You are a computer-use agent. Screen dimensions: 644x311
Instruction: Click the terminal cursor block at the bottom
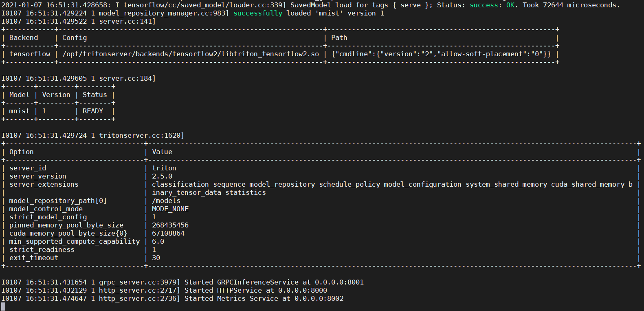tap(3, 307)
